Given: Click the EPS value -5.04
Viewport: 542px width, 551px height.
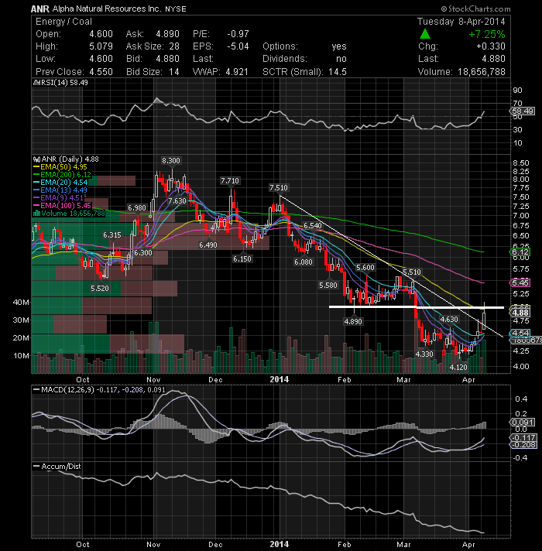Looking at the screenshot, I should click(x=238, y=46).
